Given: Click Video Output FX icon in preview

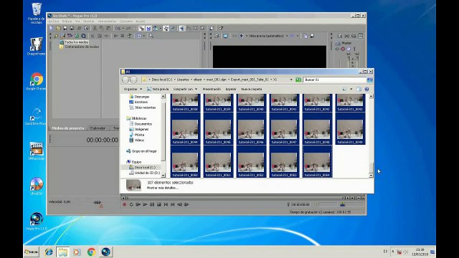Looking at the screenshot, I should pos(235,36).
